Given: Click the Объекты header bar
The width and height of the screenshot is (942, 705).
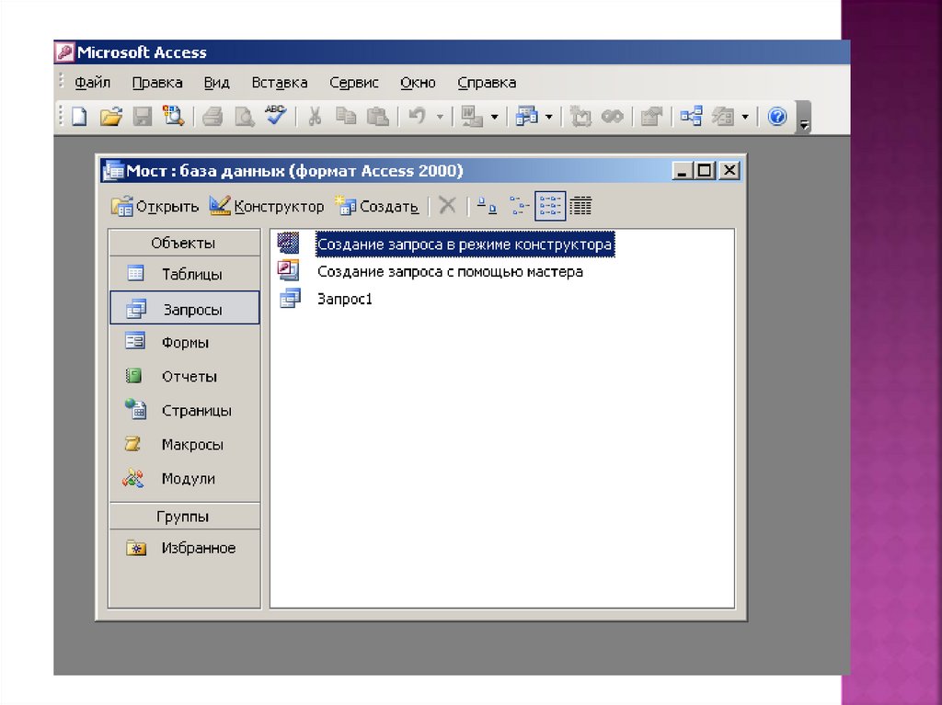Looking at the screenshot, I should (184, 243).
